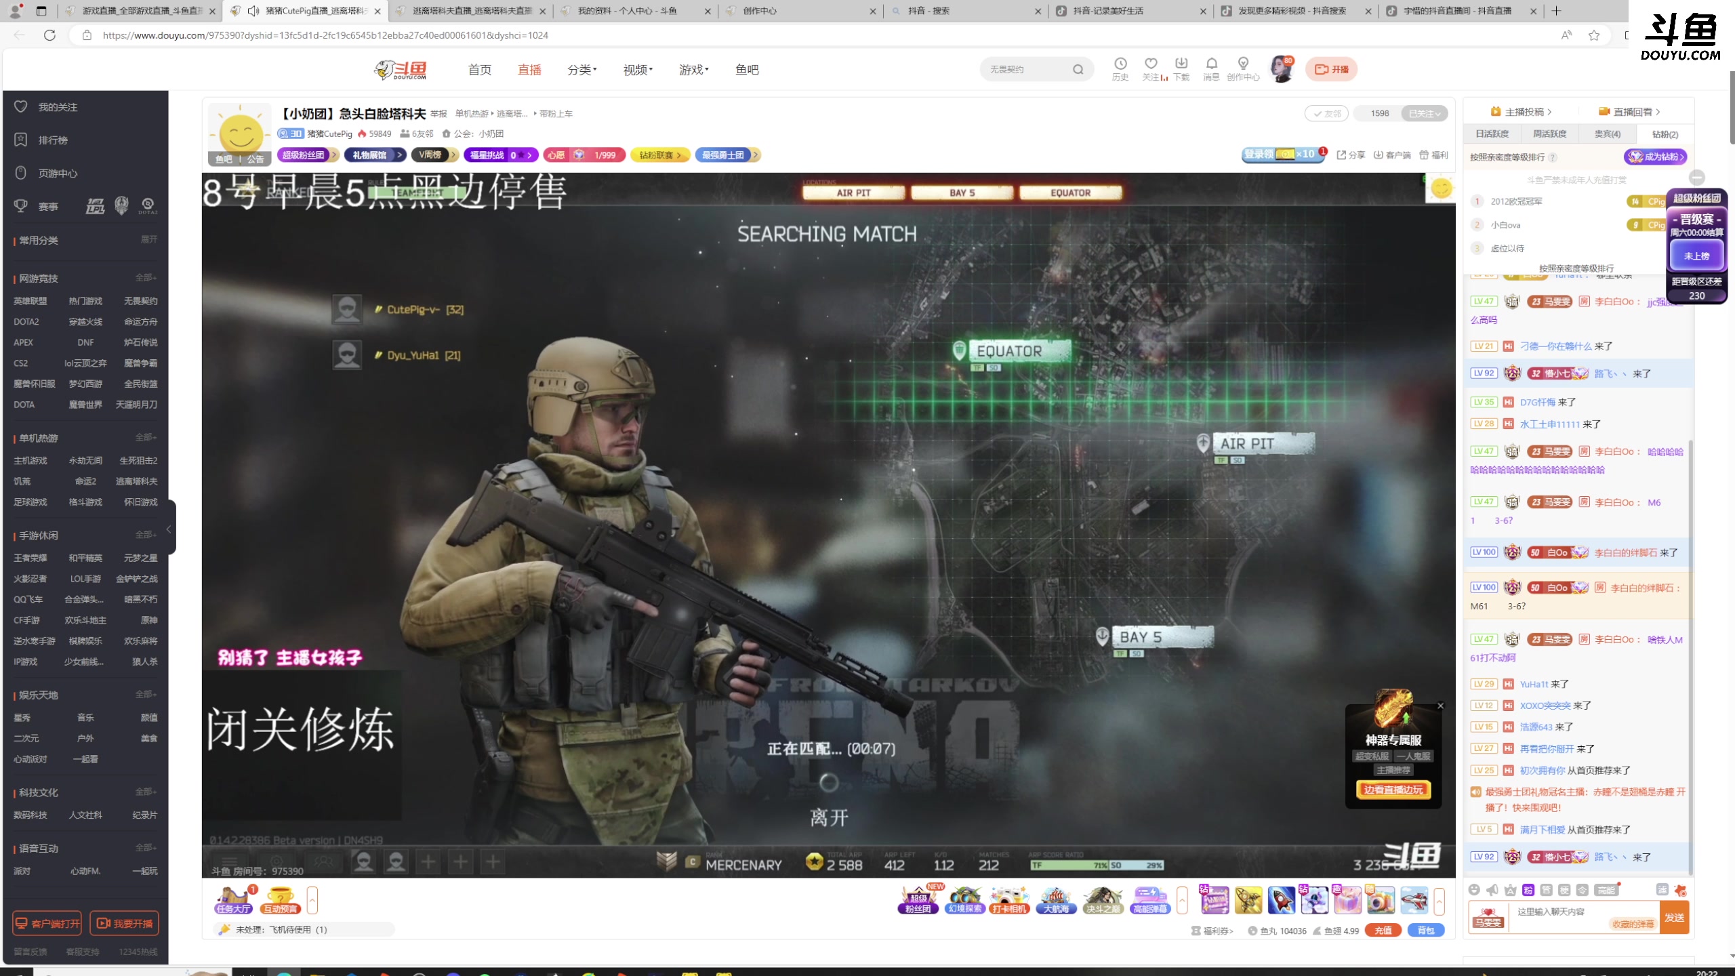The width and height of the screenshot is (1735, 976).
Task: Expand the 视频 dropdown in top nav
Action: [638, 70]
